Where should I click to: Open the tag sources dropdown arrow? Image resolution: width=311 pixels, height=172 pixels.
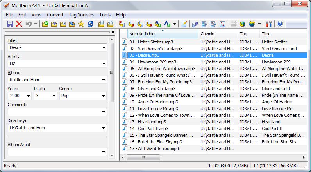[x=259, y=24]
